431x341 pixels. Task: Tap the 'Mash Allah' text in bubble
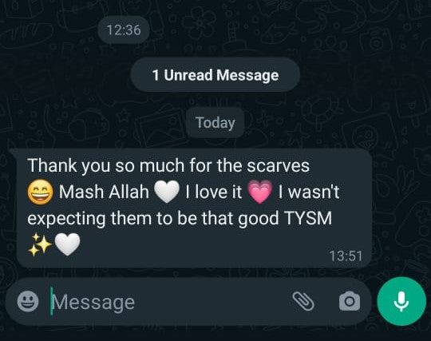(x=104, y=192)
